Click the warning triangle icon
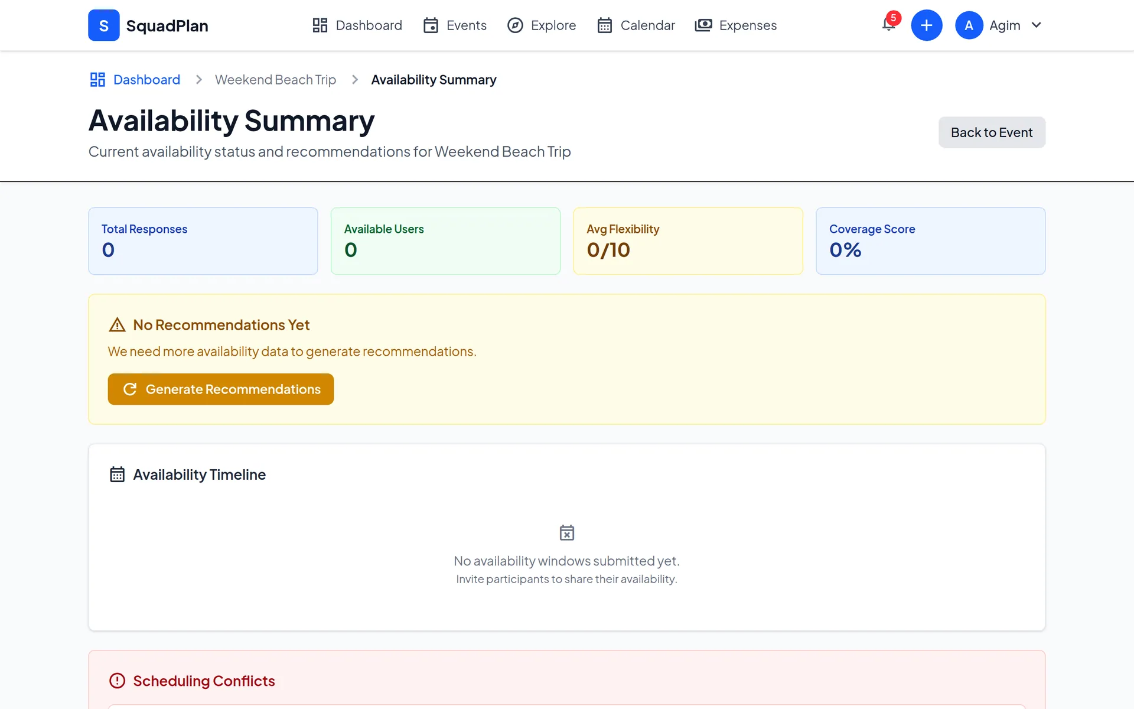The image size is (1134, 709). pyautogui.click(x=118, y=325)
